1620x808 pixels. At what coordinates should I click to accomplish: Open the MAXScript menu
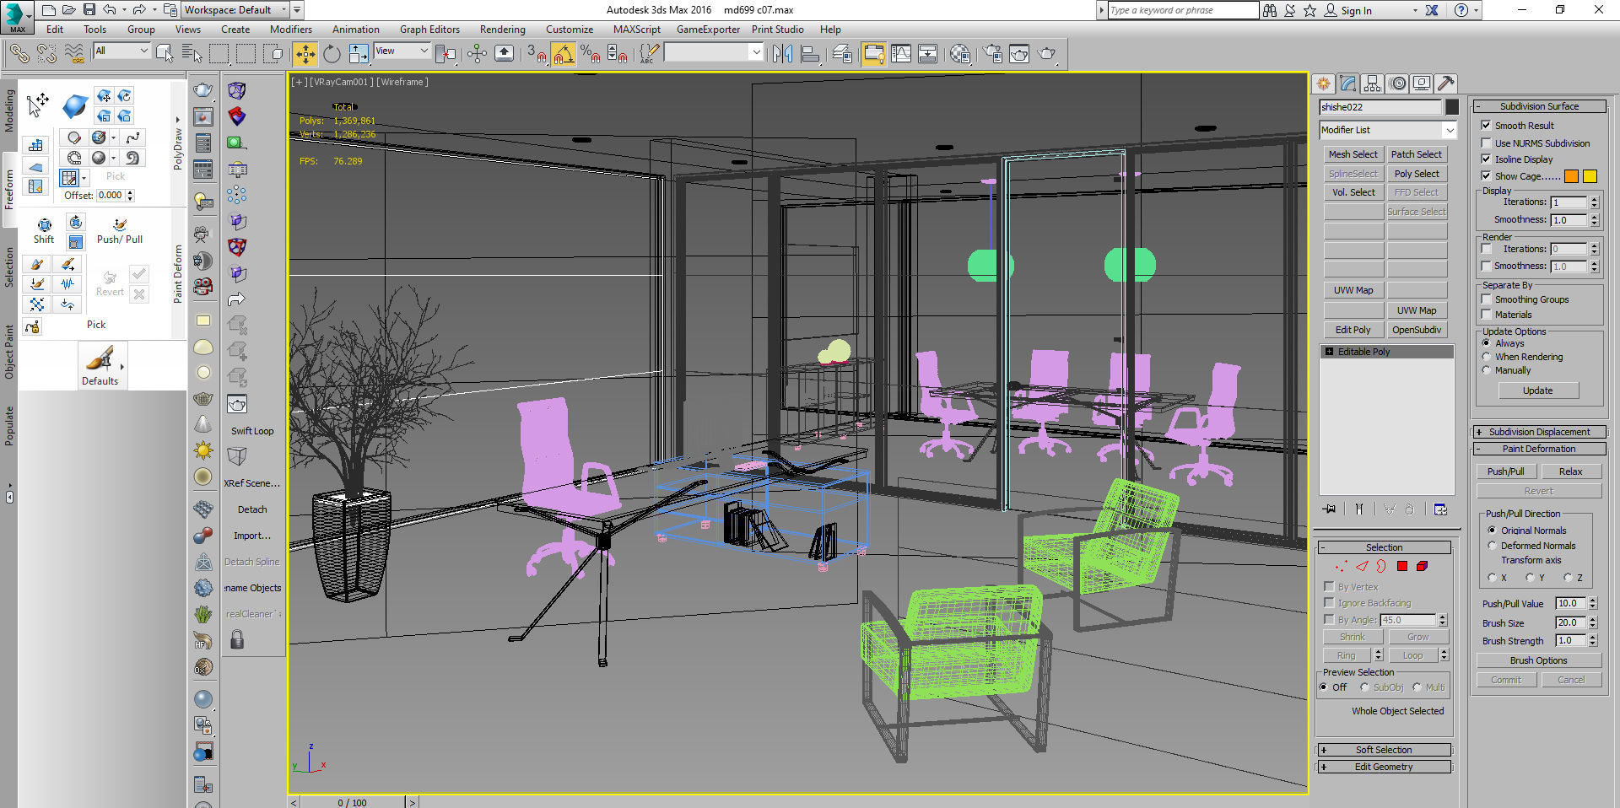tap(637, 30)
